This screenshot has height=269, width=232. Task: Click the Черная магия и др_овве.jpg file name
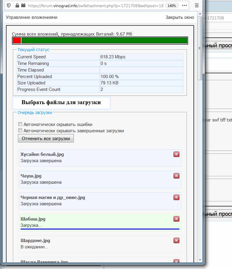pos(53,197)
